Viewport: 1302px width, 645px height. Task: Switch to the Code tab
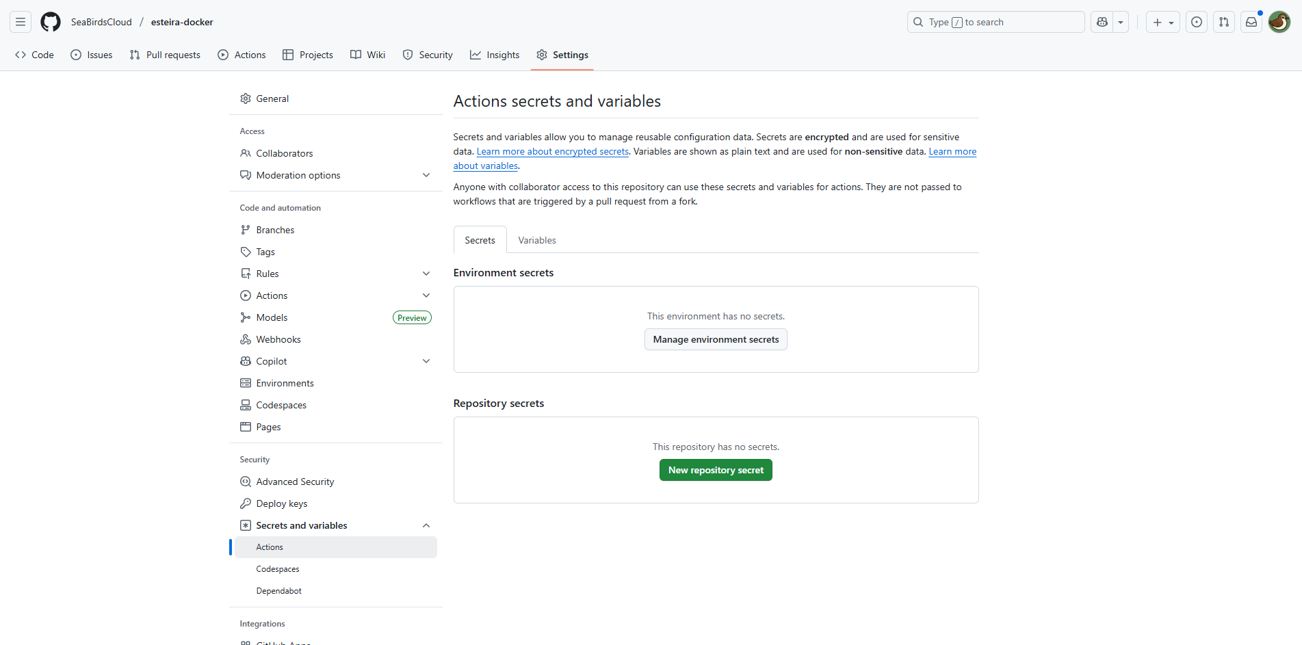pyautogui.click(x=34, y=55)
